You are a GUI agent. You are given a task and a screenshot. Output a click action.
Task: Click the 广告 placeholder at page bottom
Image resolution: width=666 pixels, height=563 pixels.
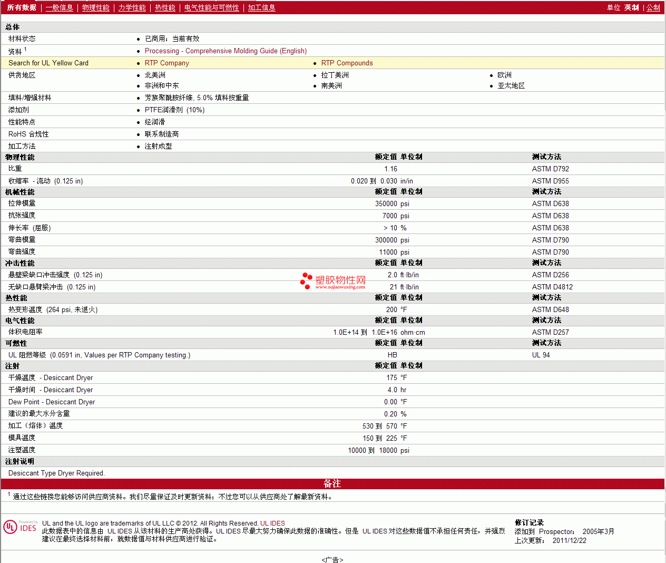click(332, 559)
